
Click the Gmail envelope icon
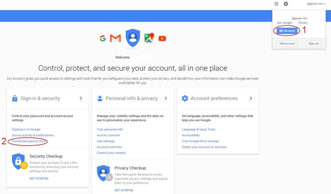(x=115, y=38)
